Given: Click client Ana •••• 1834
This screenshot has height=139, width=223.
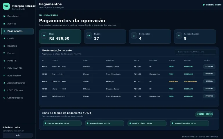Looking at the screenshot, I should tap(57, 74).
